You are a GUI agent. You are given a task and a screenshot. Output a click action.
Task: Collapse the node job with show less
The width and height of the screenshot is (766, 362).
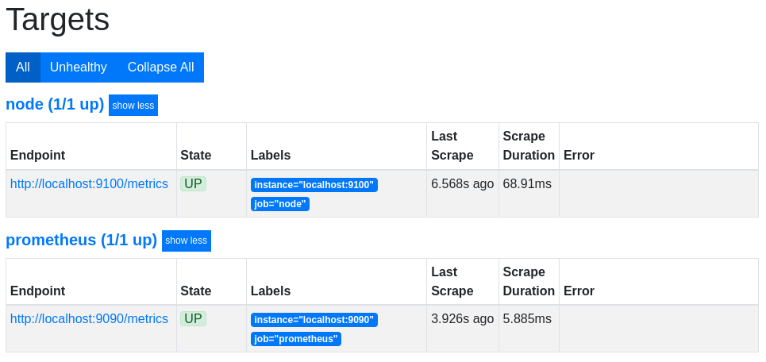point(133,106)
